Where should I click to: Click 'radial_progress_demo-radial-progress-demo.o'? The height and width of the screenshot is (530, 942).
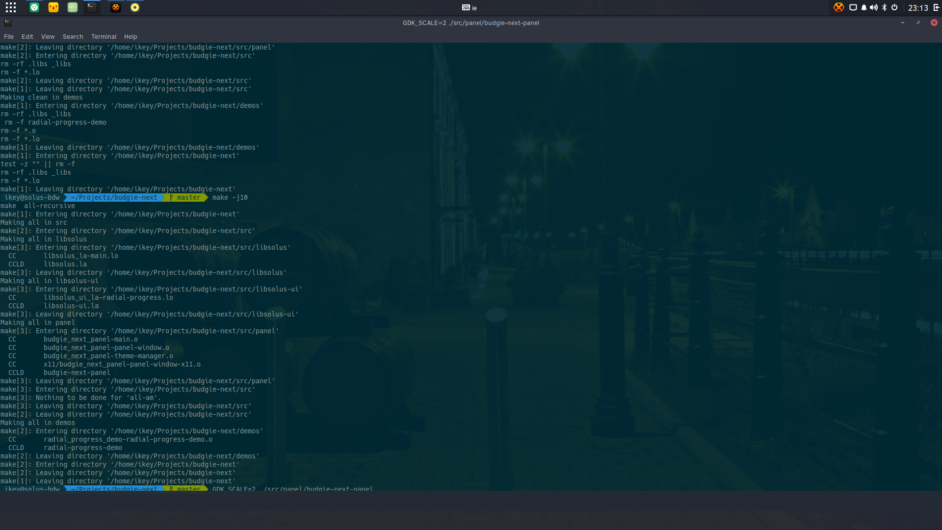tap(128, 440)
